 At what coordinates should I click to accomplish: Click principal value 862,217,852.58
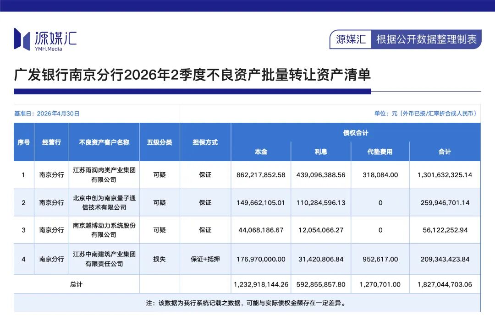click(261, 175)
